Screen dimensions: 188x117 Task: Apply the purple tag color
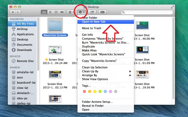coord(110,92)
